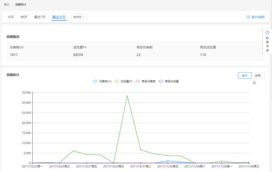Click the 数据字典 side panel text
Viewport: 272px width, 172px height.
(x=267, y=44)
